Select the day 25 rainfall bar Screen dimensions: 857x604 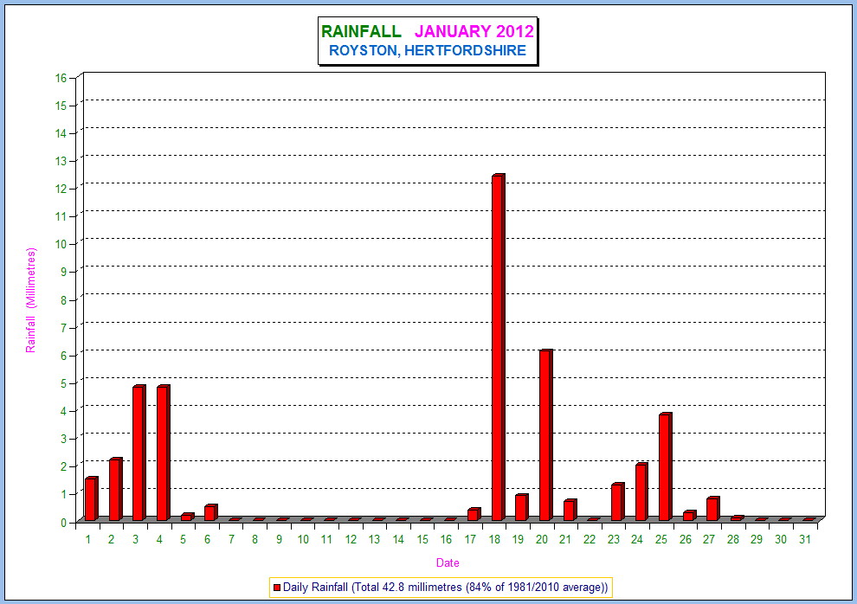click(x=664, y=467)
